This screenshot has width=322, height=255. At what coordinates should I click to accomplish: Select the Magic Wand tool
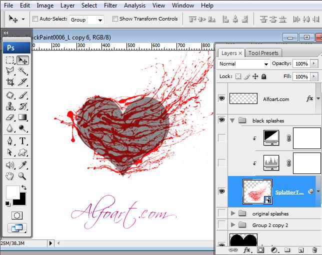[x=22, y=71]
